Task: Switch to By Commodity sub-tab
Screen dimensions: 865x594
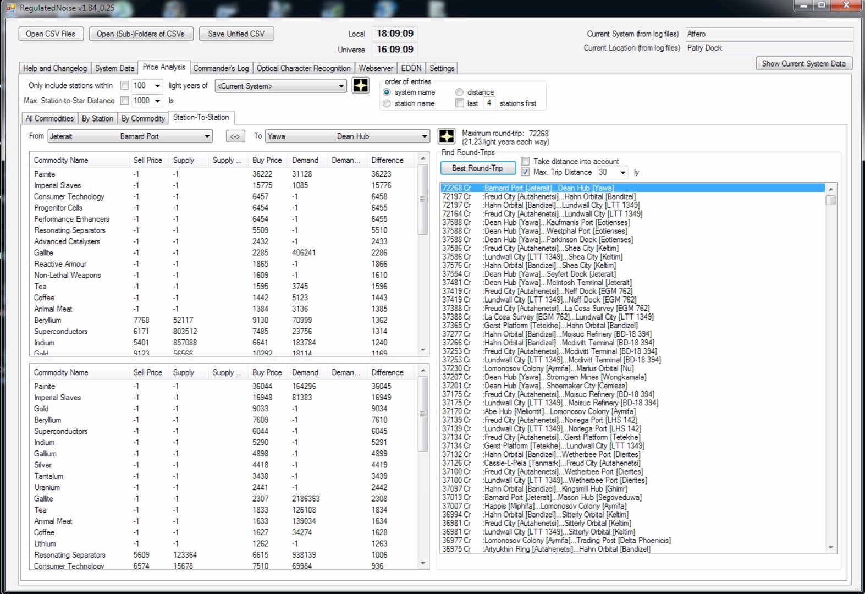Action: [x=143, y=118]
